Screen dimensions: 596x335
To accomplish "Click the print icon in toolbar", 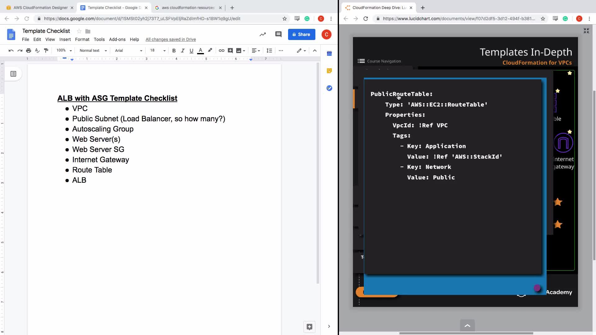I will pyautogui.click(x=29, y=51).
